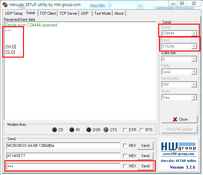Click the HWg FW update button

pyautogui.click(x=179, y=129)
